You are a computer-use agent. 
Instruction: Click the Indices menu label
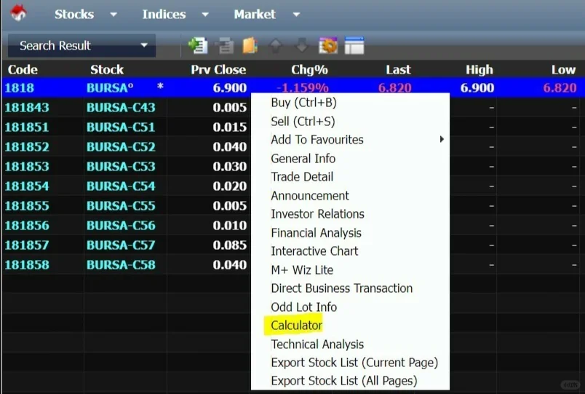[164, 14]
